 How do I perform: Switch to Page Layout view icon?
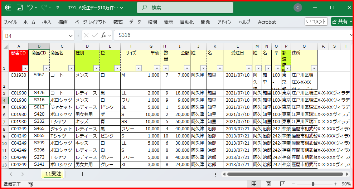click(x=268, y=184)
